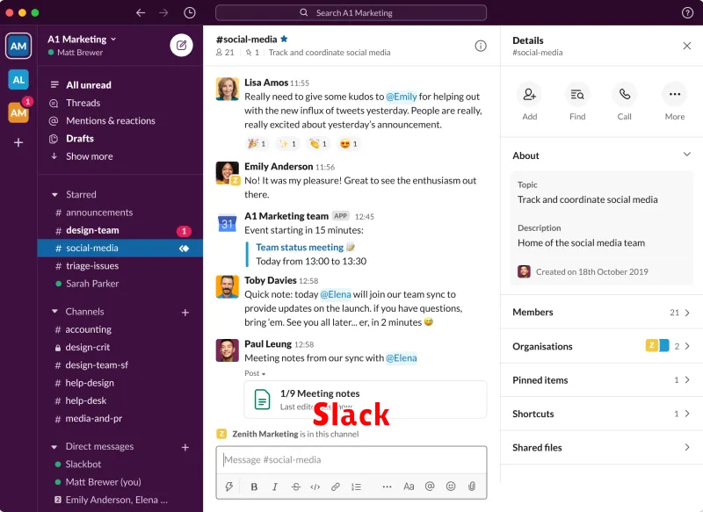Open the lightning shortcuts icon in composer
This screenshot has width=703, height=512.
(229, 487)
